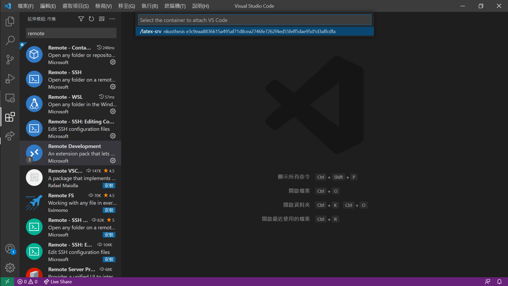Open manage gear for Remote - WSL
Viewport: 508px width, 286px height.
pos(113,111)
